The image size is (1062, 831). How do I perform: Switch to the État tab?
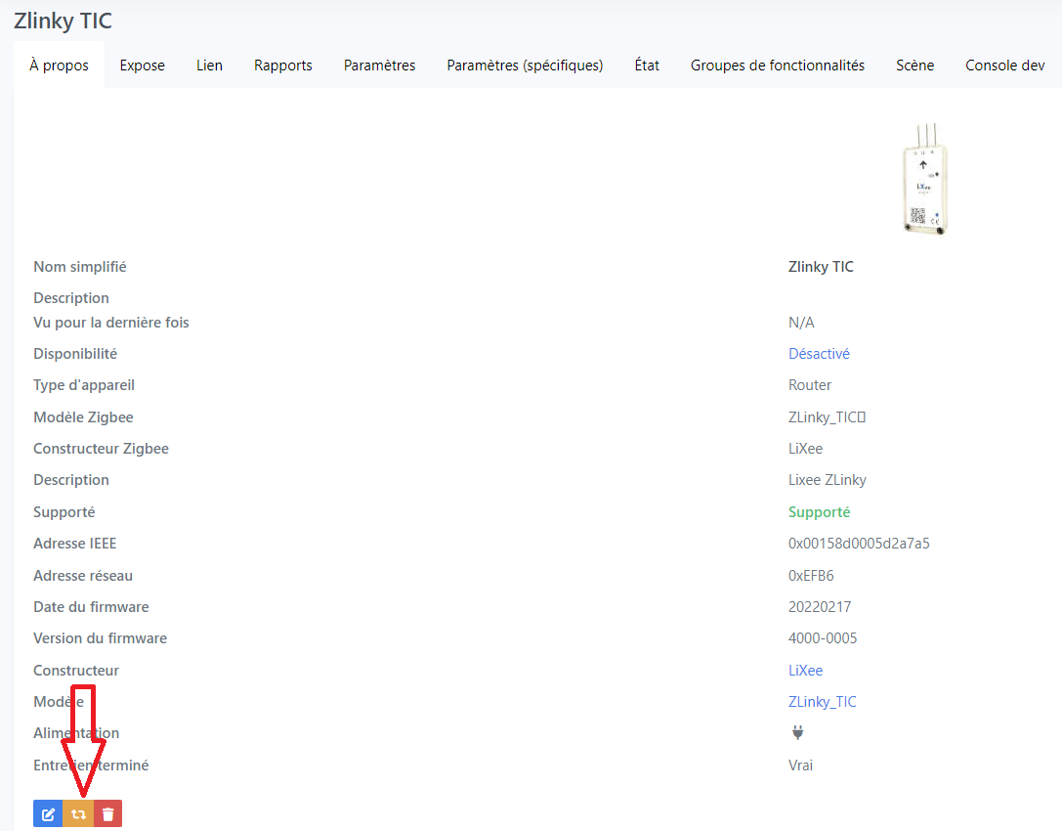647,66
